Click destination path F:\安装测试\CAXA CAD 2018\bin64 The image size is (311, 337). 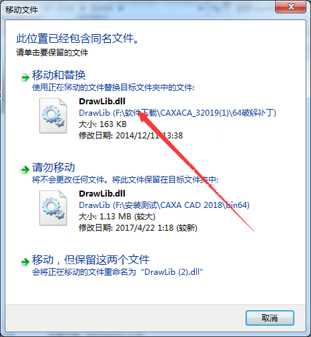(x=181, y=205)
